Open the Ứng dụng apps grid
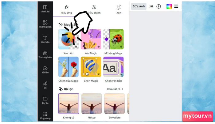Image resolution: width=215 pixels, height=124 pixels. tap(45, 116)
